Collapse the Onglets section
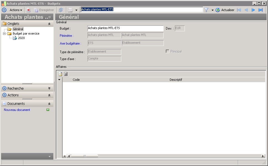The image size is (268, 166). point(49,24)
